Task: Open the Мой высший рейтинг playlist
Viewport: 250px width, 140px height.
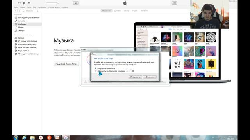Action: point(27,47)
